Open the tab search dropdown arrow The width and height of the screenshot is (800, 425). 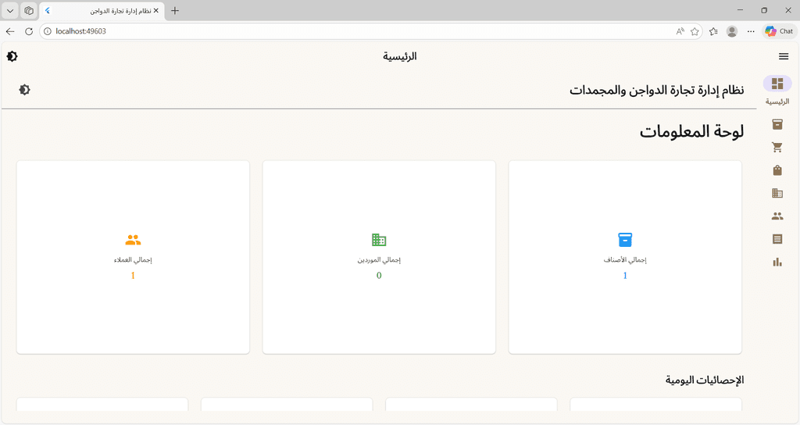click(10, 11)
